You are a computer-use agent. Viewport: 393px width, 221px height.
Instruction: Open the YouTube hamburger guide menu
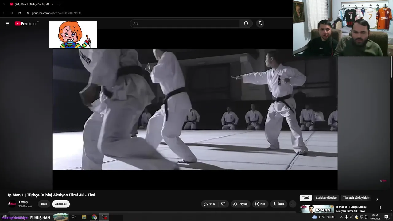tap(7, 24)
